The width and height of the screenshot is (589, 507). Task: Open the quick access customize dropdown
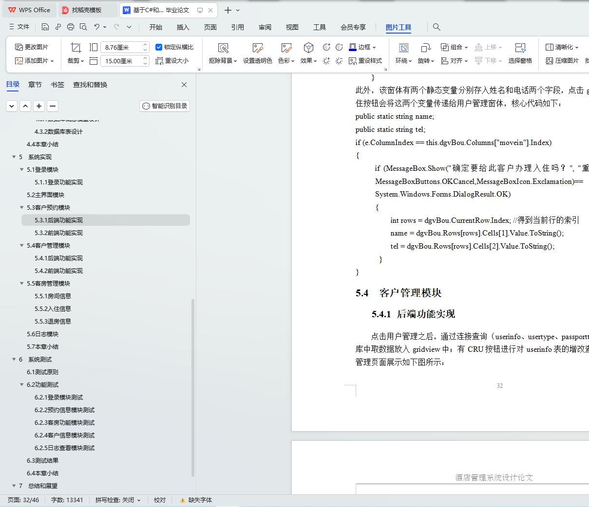[x=129, y=27]
